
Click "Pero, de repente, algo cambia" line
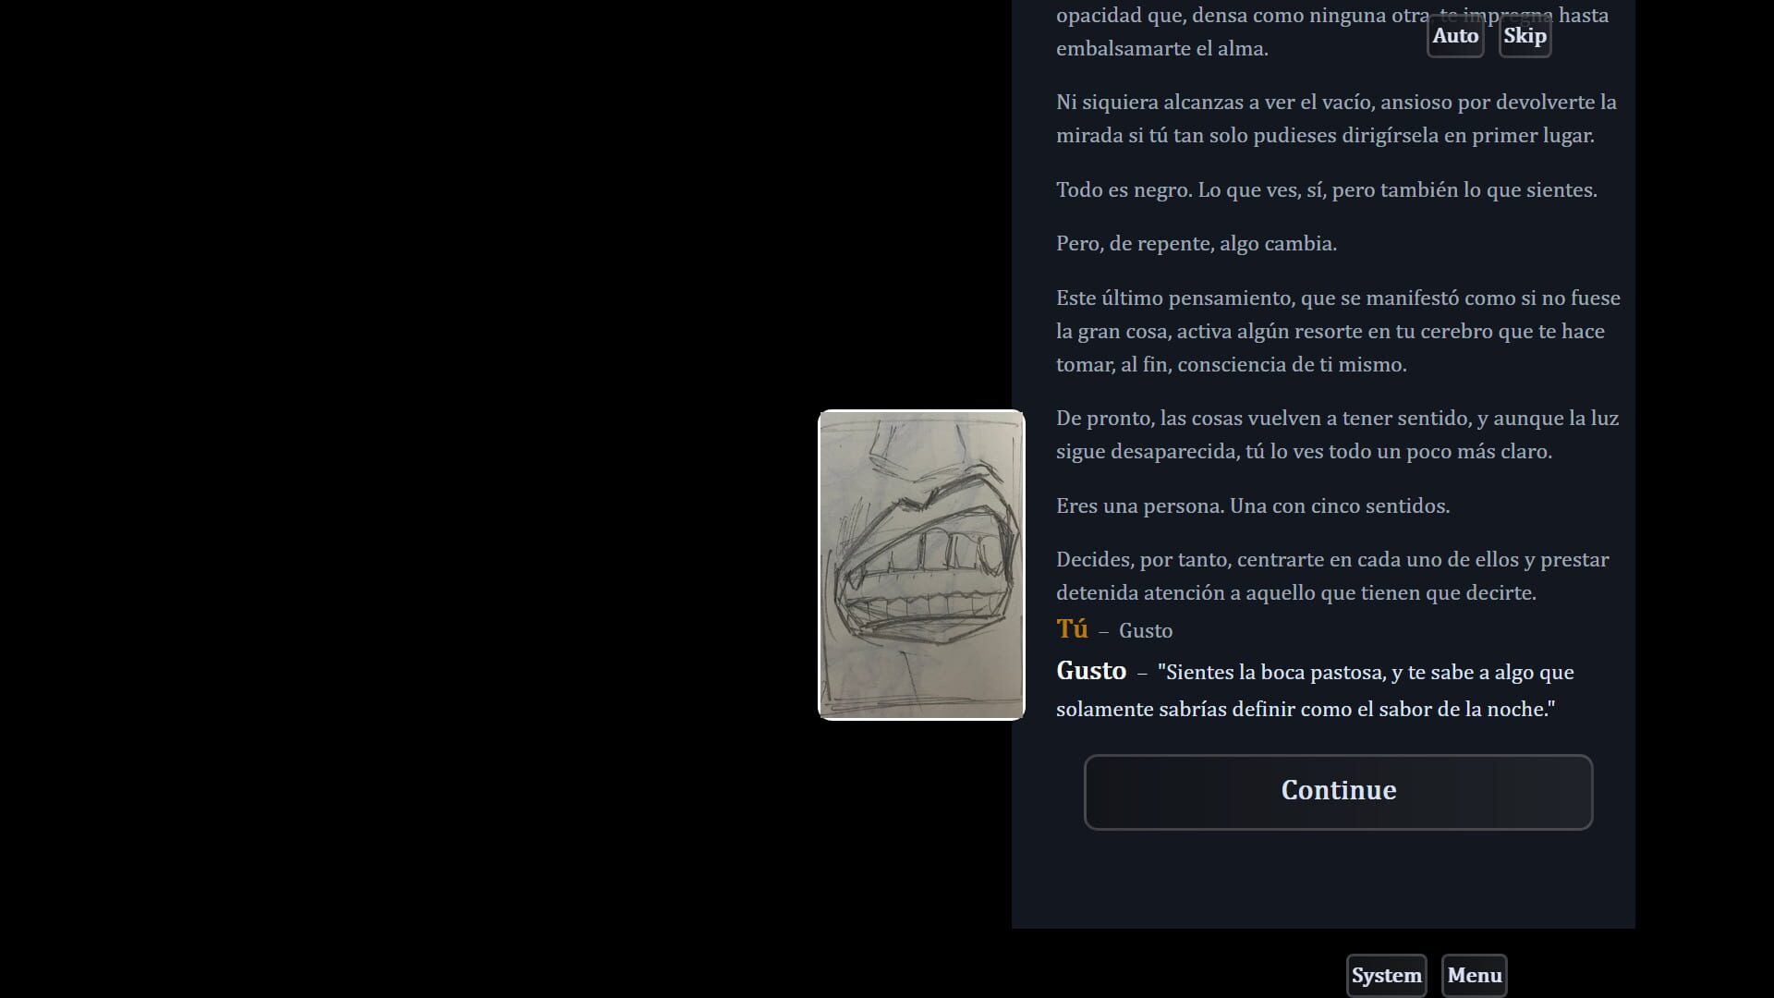[x=1197, y=244]
